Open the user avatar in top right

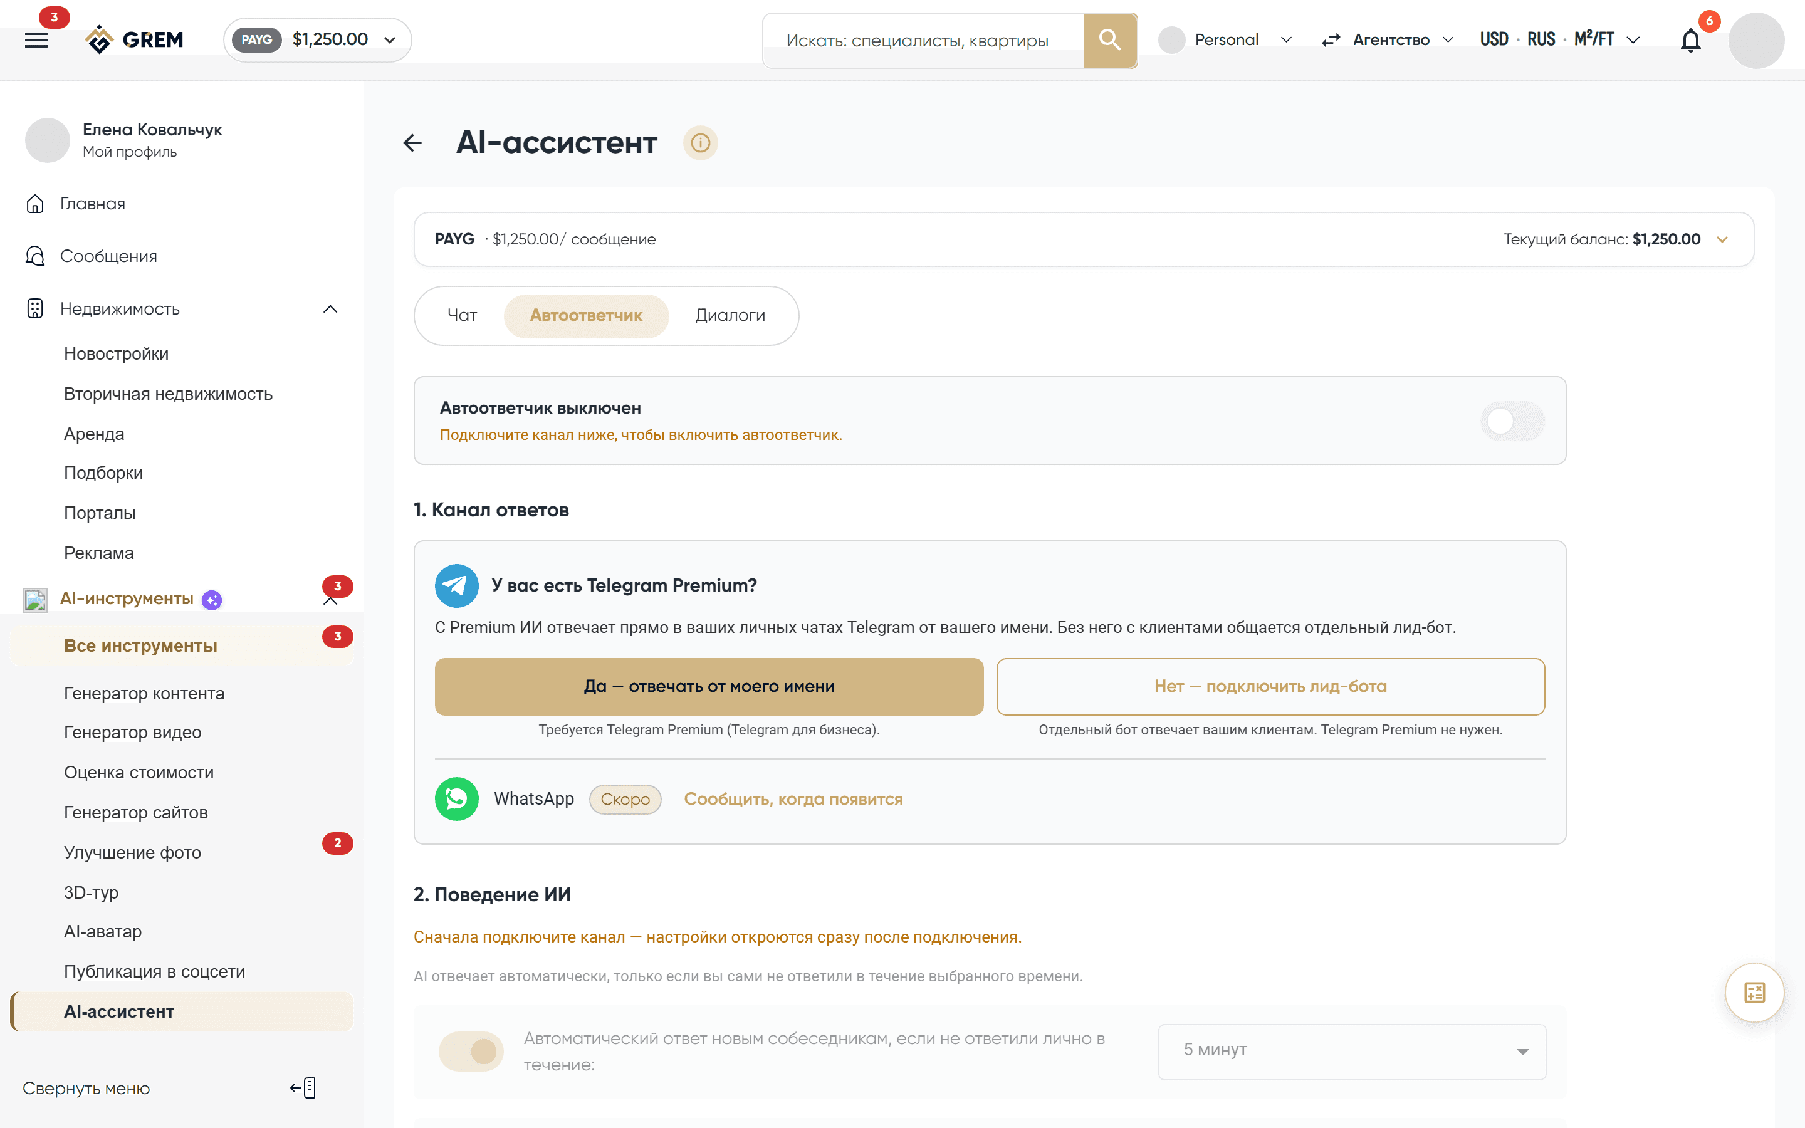[1755, 40]
